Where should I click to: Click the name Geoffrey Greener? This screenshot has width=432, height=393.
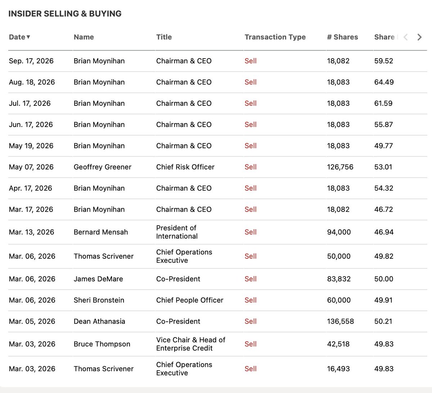click(x=102, y=167)
